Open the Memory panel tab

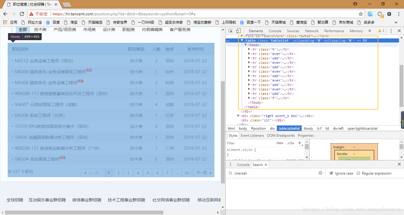tap(356, 31)
